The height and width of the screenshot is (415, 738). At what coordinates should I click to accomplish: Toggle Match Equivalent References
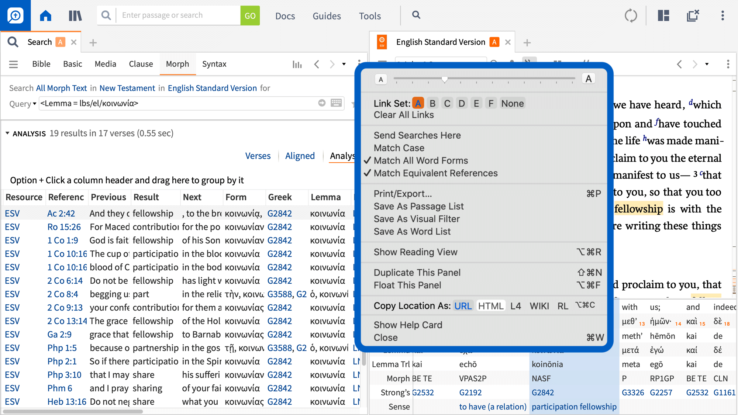[x=435, y=173]
